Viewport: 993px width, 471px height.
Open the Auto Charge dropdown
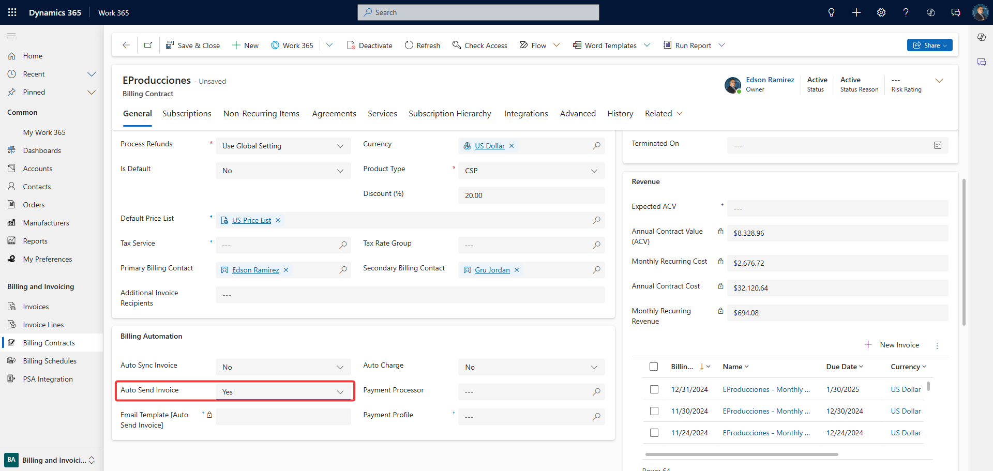click(x=532, y=367)
